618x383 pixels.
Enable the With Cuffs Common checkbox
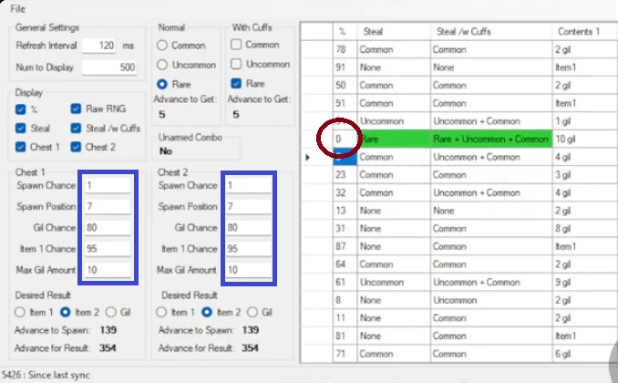tap(236, 44)
